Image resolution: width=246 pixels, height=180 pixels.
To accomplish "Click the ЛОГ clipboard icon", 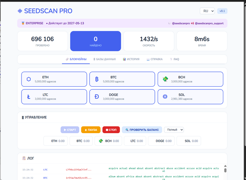I will click(24, 158).
